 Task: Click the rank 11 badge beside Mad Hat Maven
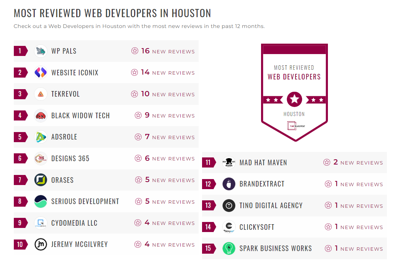coord(209,162)
